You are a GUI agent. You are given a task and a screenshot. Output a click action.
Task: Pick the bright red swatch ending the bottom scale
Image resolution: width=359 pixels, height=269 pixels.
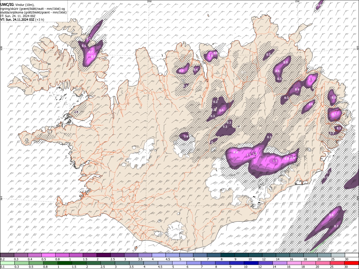(x=352, y=263)
